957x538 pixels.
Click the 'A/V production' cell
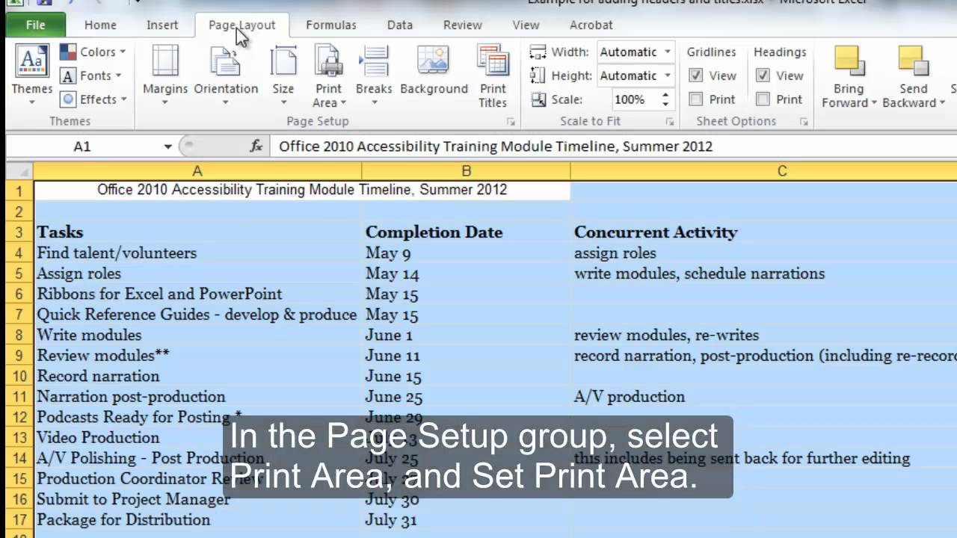[x=763, y=397]
